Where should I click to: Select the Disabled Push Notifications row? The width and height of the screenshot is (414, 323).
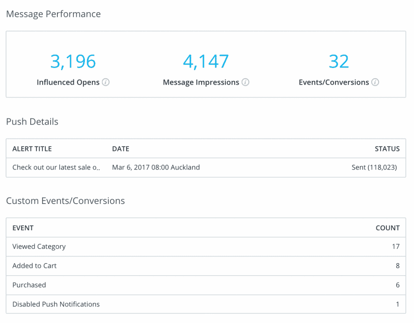[56, 304]
